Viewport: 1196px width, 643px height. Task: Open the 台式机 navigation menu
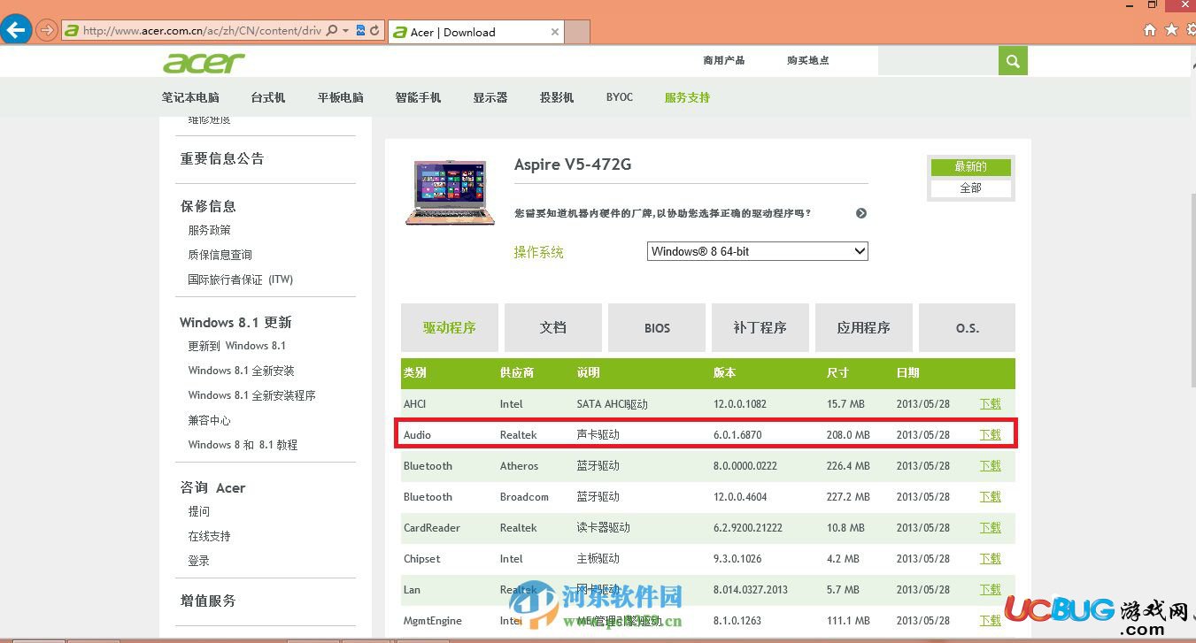pyautogui.click(x=268, y=97)
